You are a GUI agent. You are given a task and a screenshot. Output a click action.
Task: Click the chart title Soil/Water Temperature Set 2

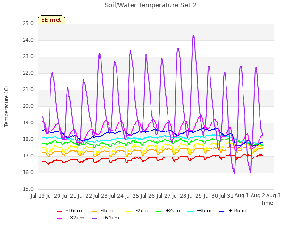click(151, 5)
